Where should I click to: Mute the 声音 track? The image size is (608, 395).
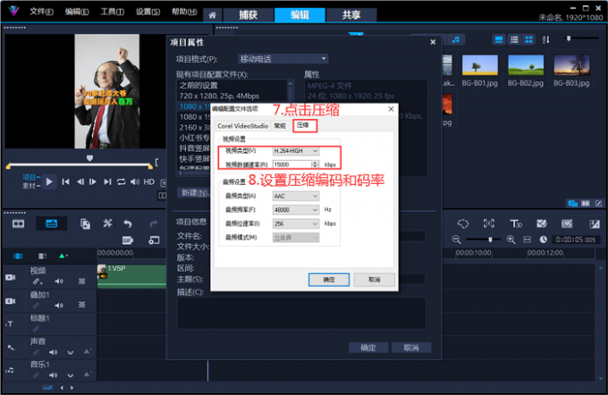coord(53,352)
